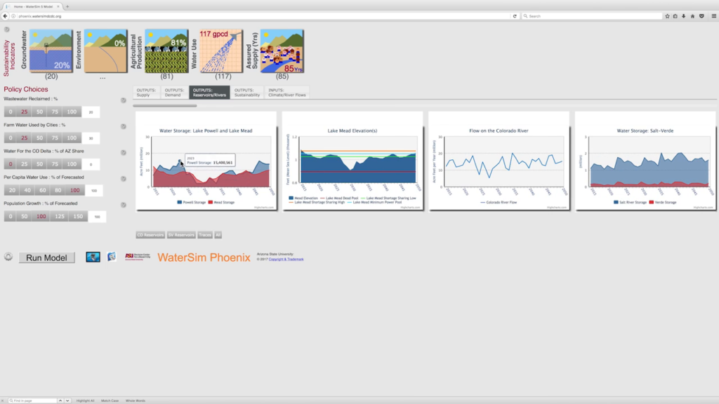The image size is (719, 404).
Task: Open help for Water For the CO Delta
Action: tap(124, 152)
